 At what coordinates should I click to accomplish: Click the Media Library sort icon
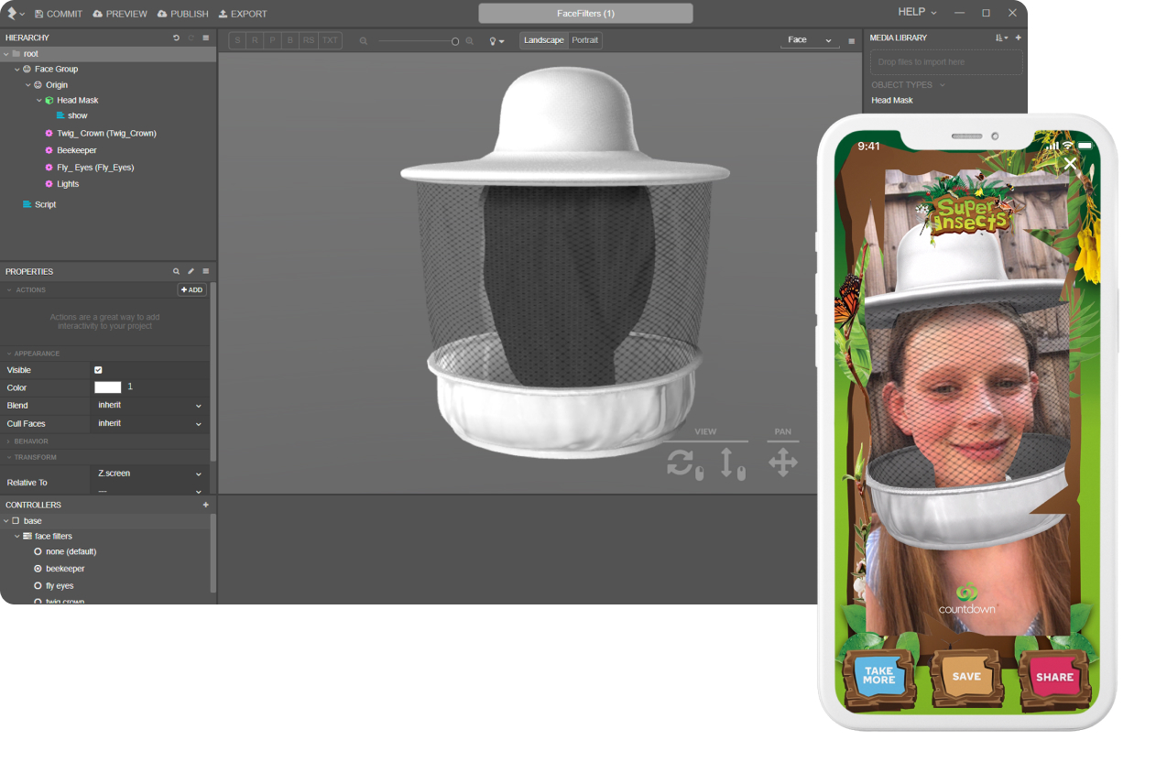(1001, 38)
